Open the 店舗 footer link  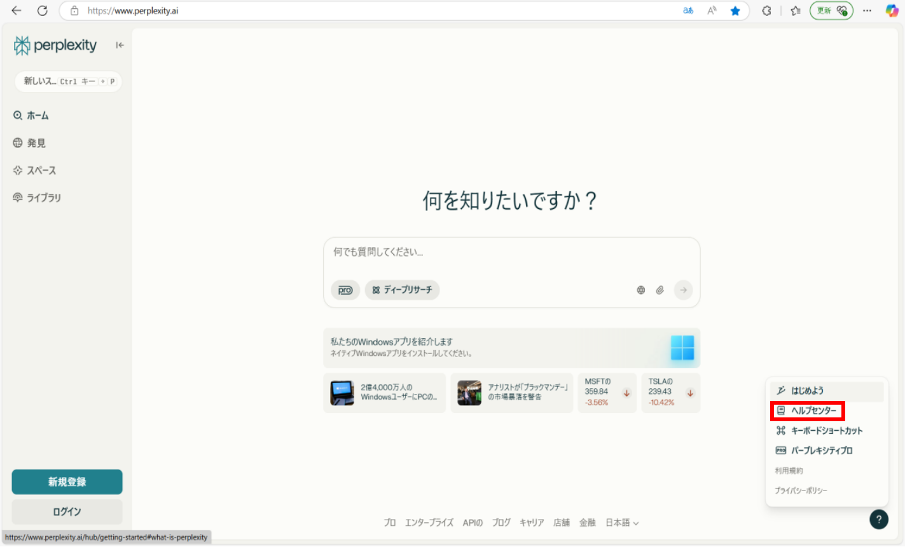coord(562,523)
